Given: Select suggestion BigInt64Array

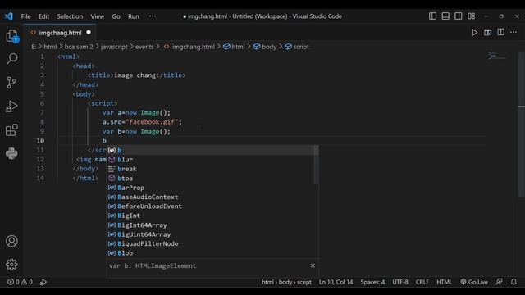Looking at the screenshot, I should click(x=212, y=225).
